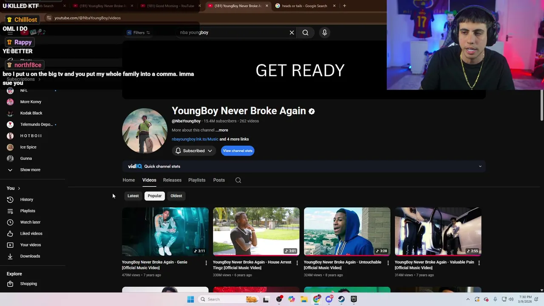Click 'and 4 more links'
This screenshot has width=544, height=306.
(x=234, y=139)
